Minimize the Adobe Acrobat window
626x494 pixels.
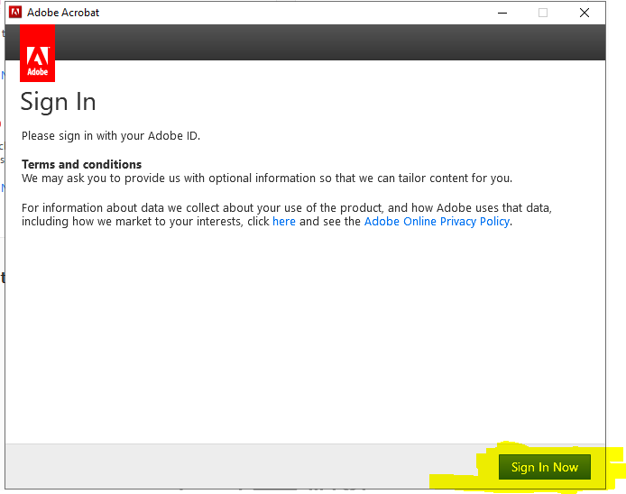tap(502, 13)
